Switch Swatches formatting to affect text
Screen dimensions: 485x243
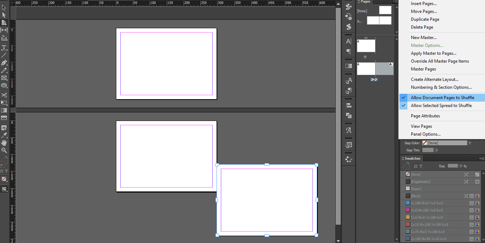pyautogui.click(x=421, y=166)
